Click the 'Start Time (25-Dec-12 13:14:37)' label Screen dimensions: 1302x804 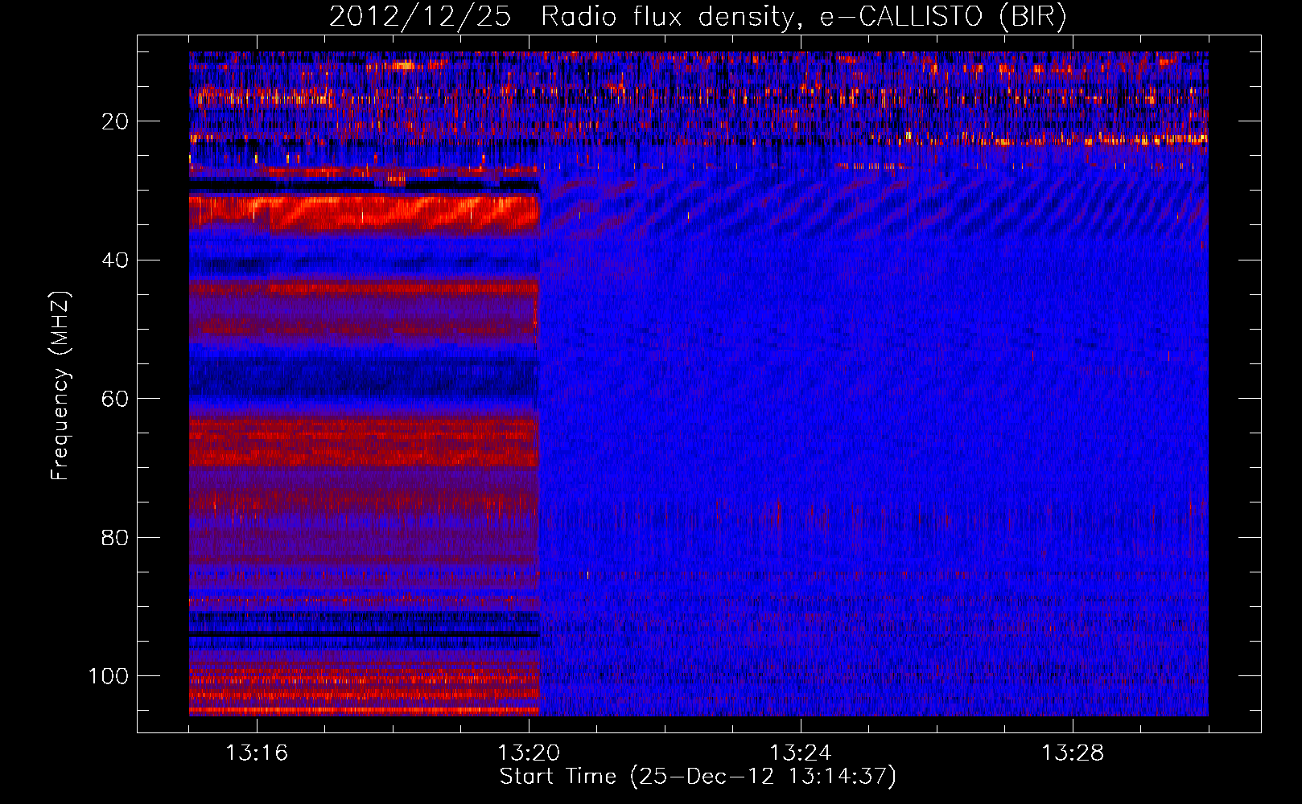tap(698, 777)
